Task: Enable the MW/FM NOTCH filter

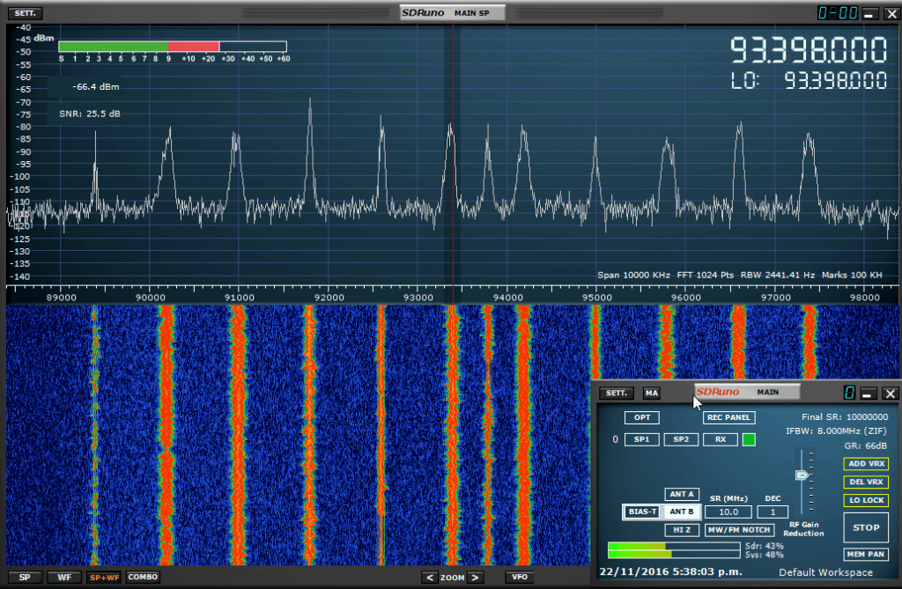Action: [739, 530]
